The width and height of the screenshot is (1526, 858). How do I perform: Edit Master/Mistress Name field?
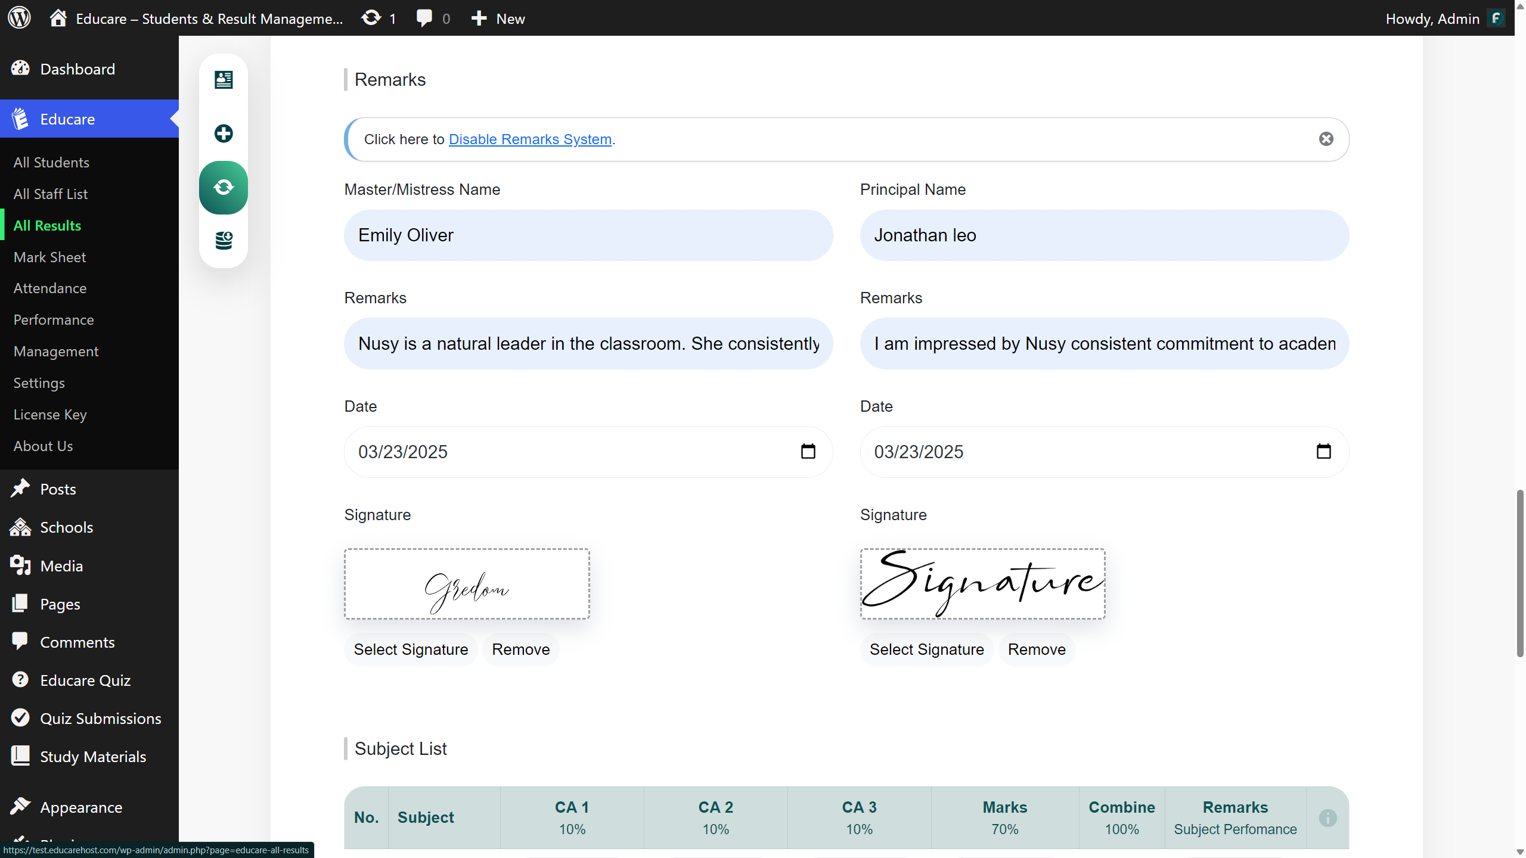click(588, 235)
